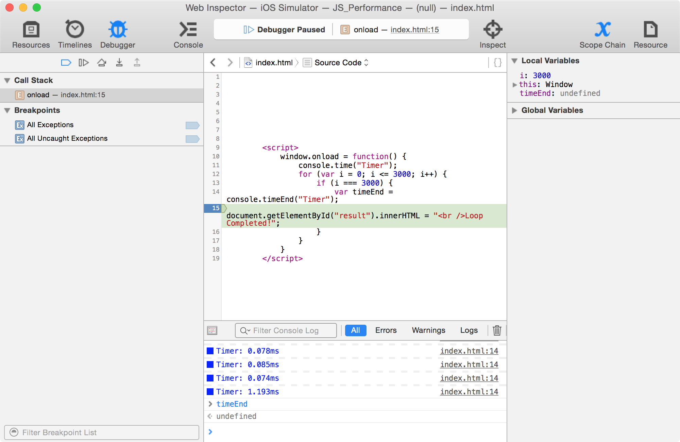Select the Debugger toolbar icon
Screen dimensions: 680x442
point(118,30)
